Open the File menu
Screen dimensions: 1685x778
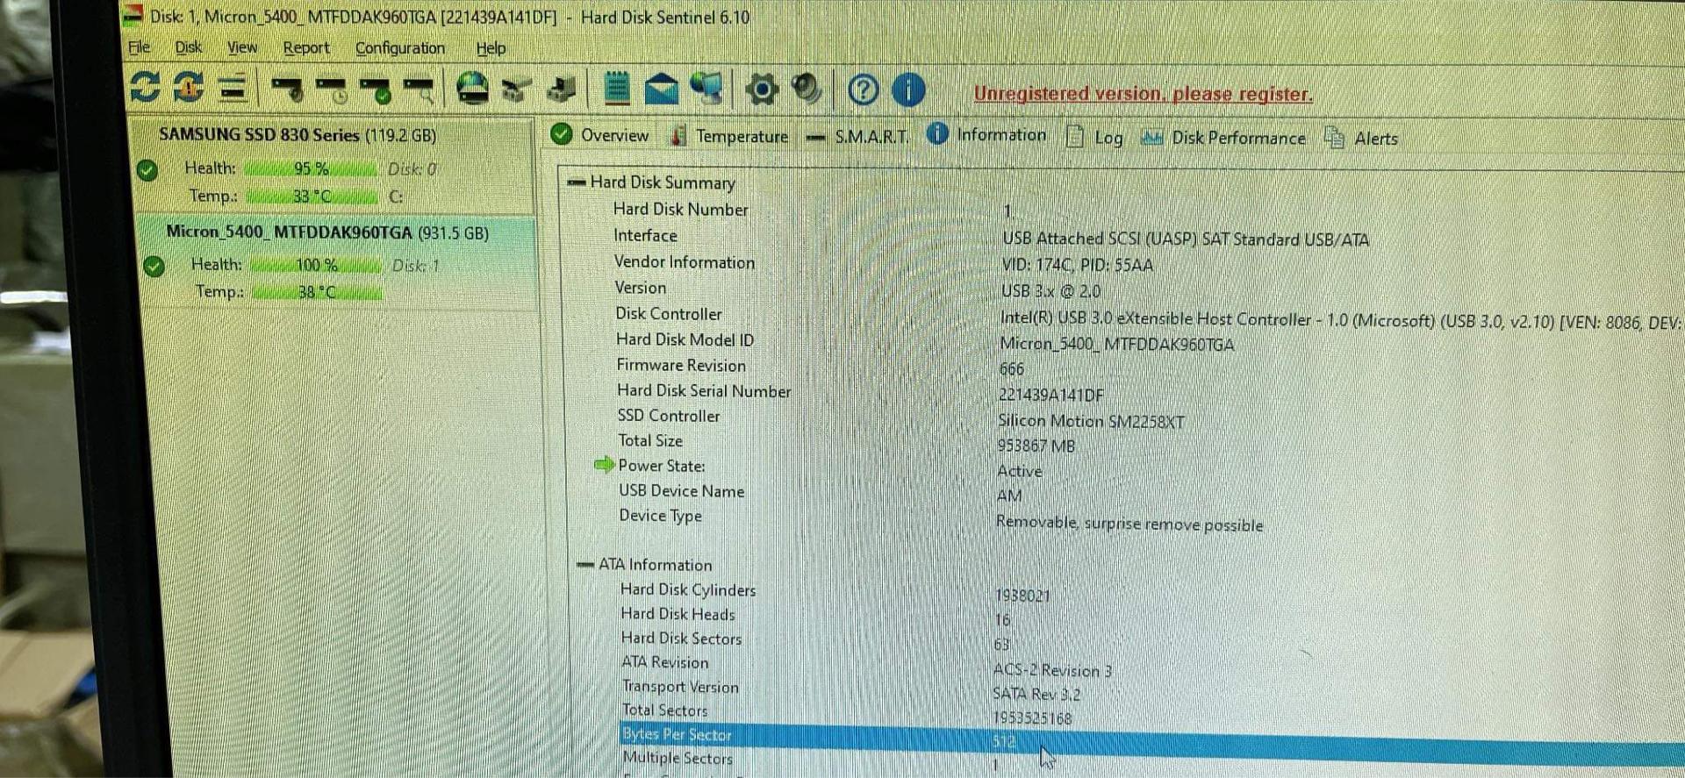pos(139,47)
